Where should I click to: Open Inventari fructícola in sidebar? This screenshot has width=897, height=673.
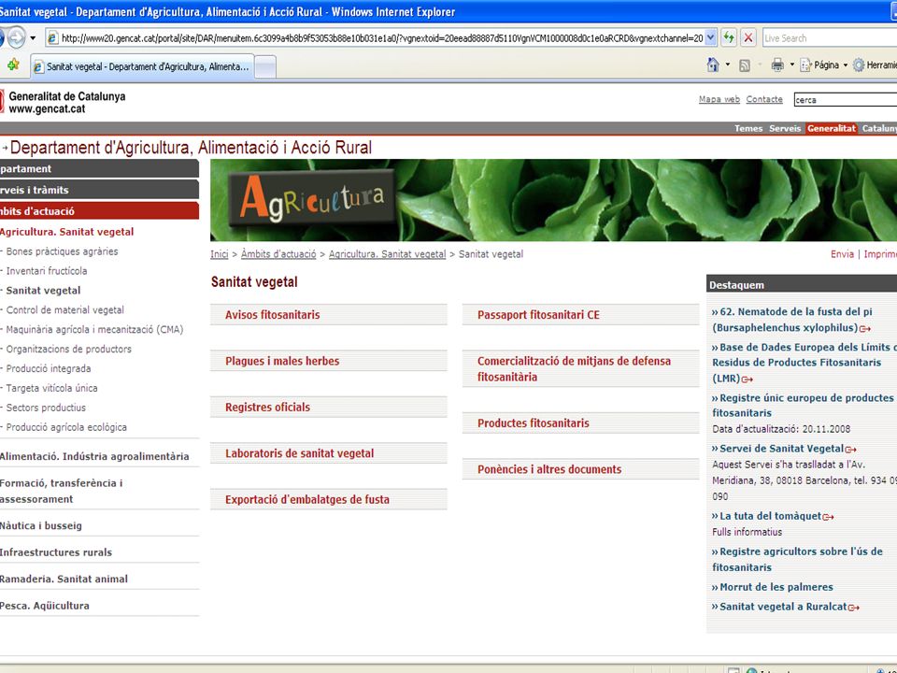pos(47,271)
